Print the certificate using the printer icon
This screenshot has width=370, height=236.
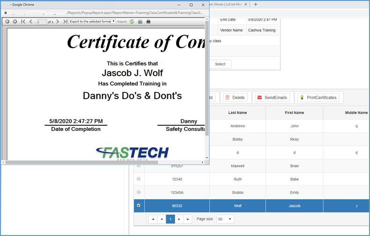(148, 21)
